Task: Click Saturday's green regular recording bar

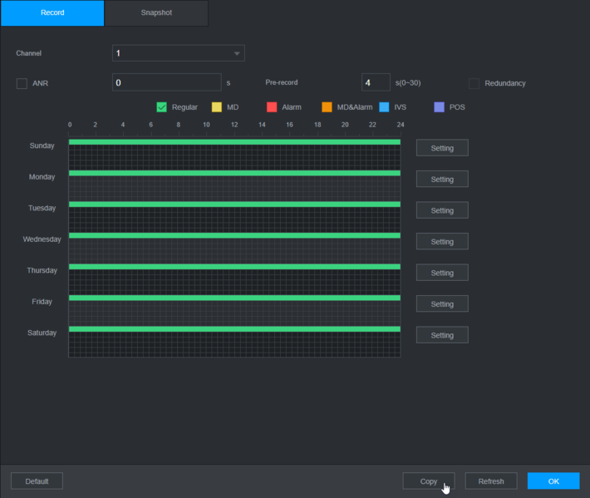Action: [234, 329]
